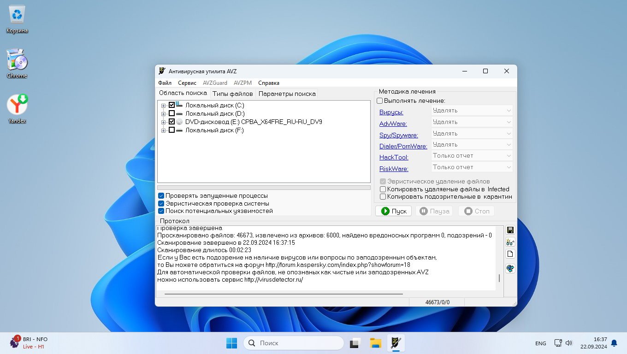The image size is (627, 354).
Task: Click the save protocol floppy disk icon
Action: click(510, 230)
